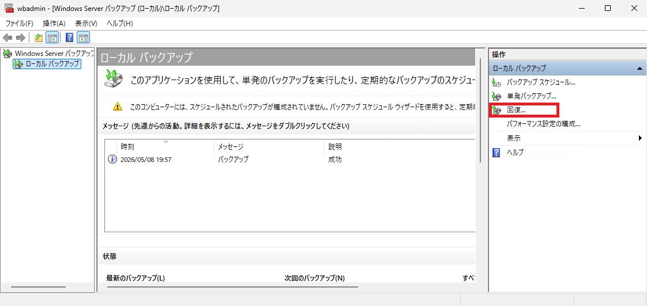Open バックアップ スケジュール... action

coord(541,82)
